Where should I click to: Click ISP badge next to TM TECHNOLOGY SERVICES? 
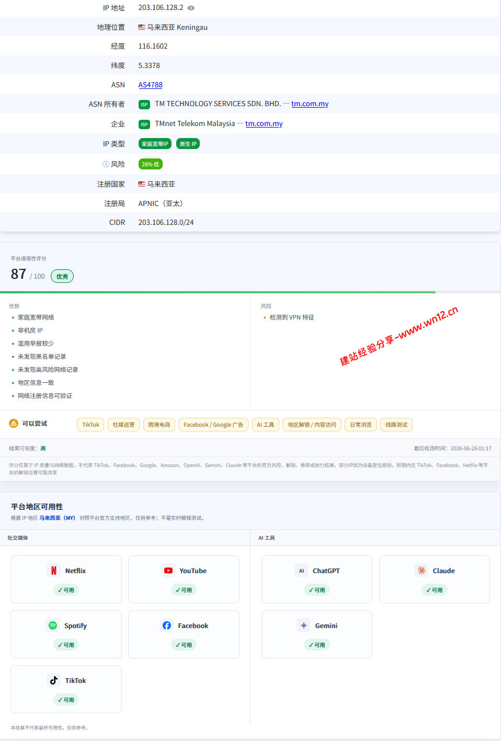click(x=144, y=105)
